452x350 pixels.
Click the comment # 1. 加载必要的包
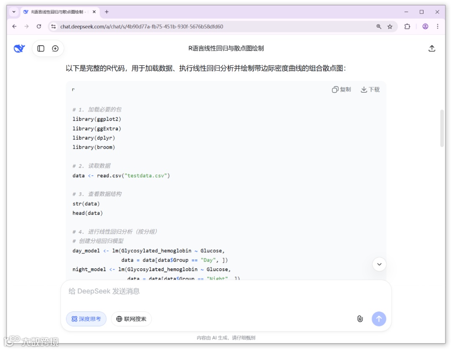coord(97,109)
